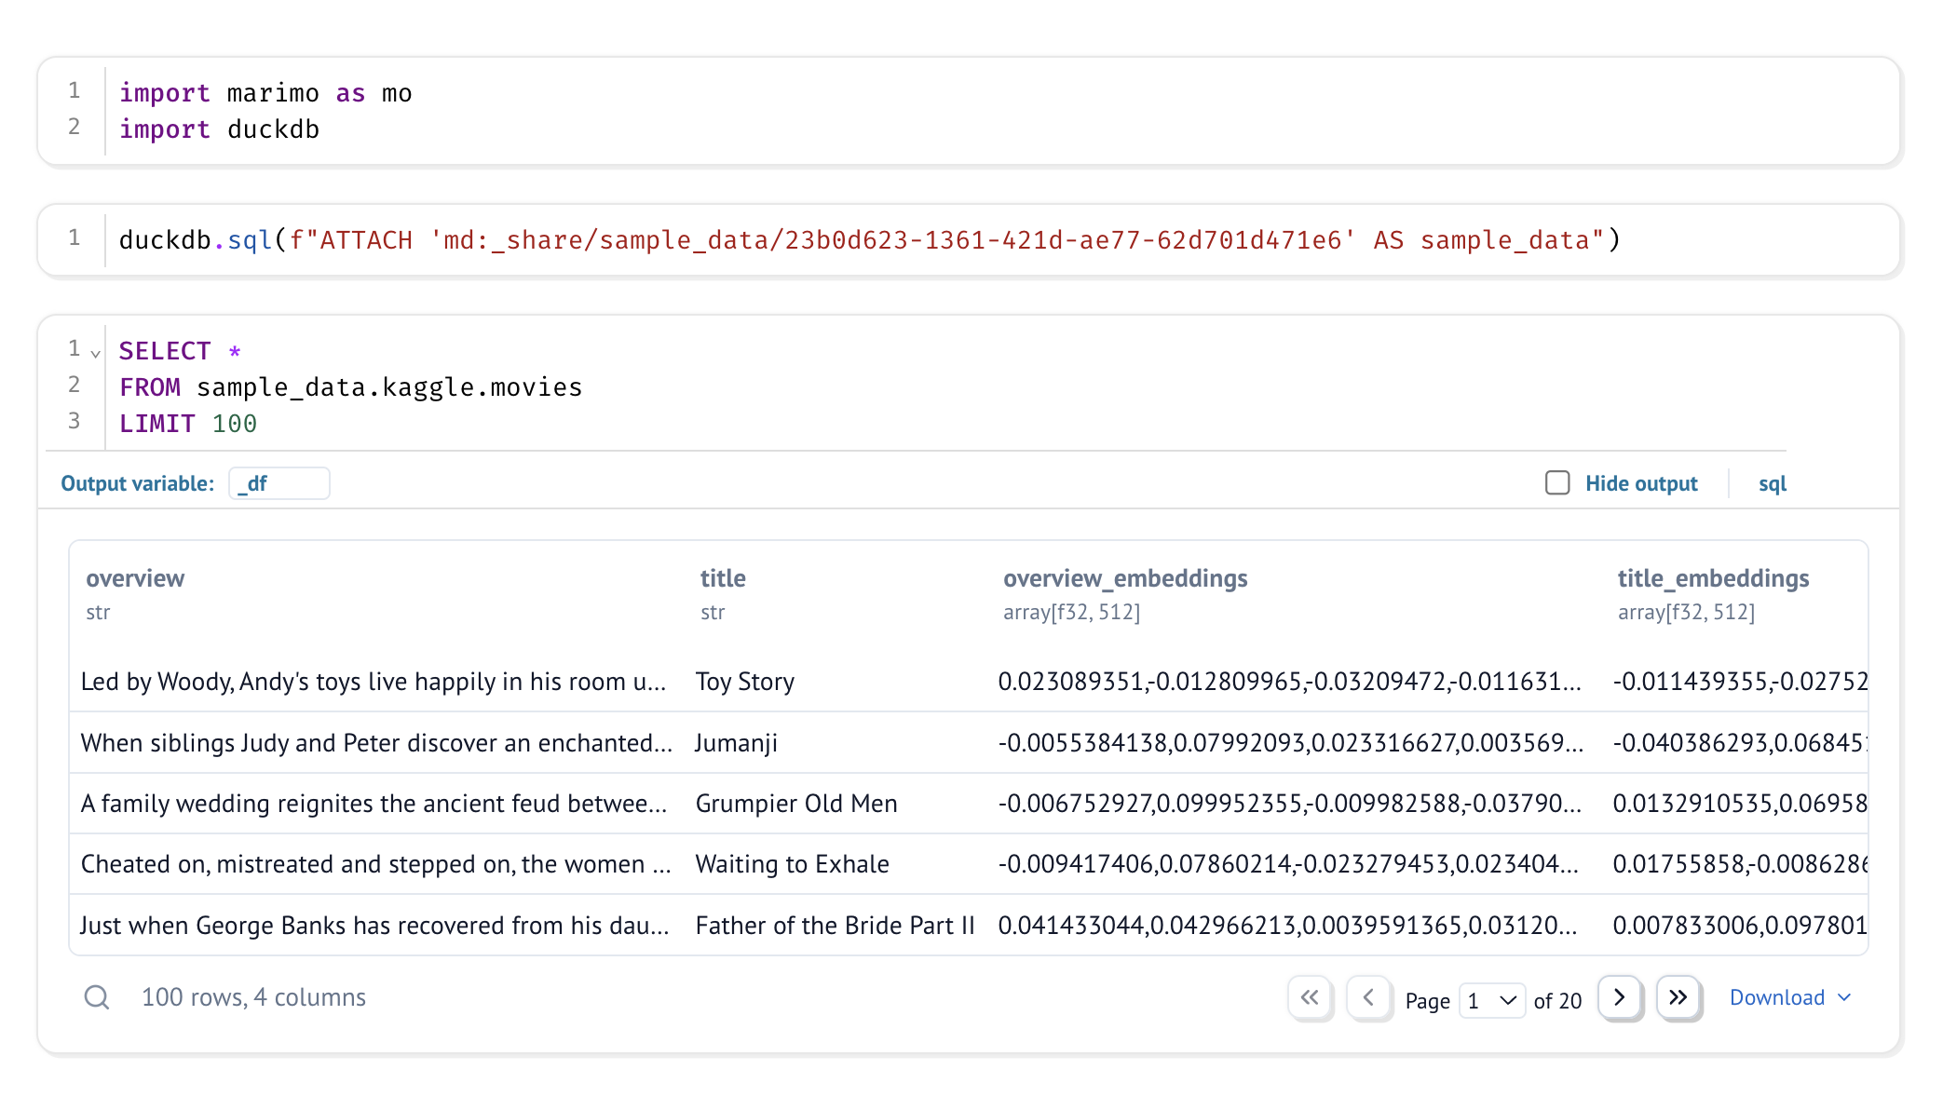Jump to last page of results

(1678, 998)
